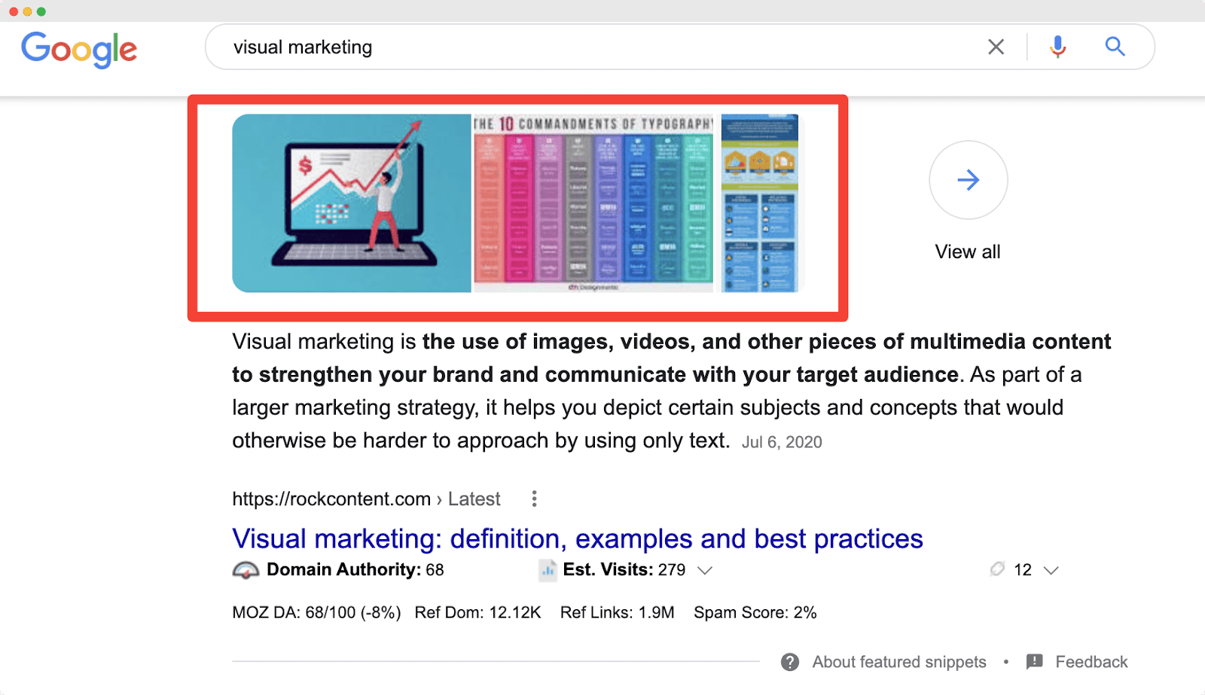
Task: Click the Google logo
Action: pos(79,49)
